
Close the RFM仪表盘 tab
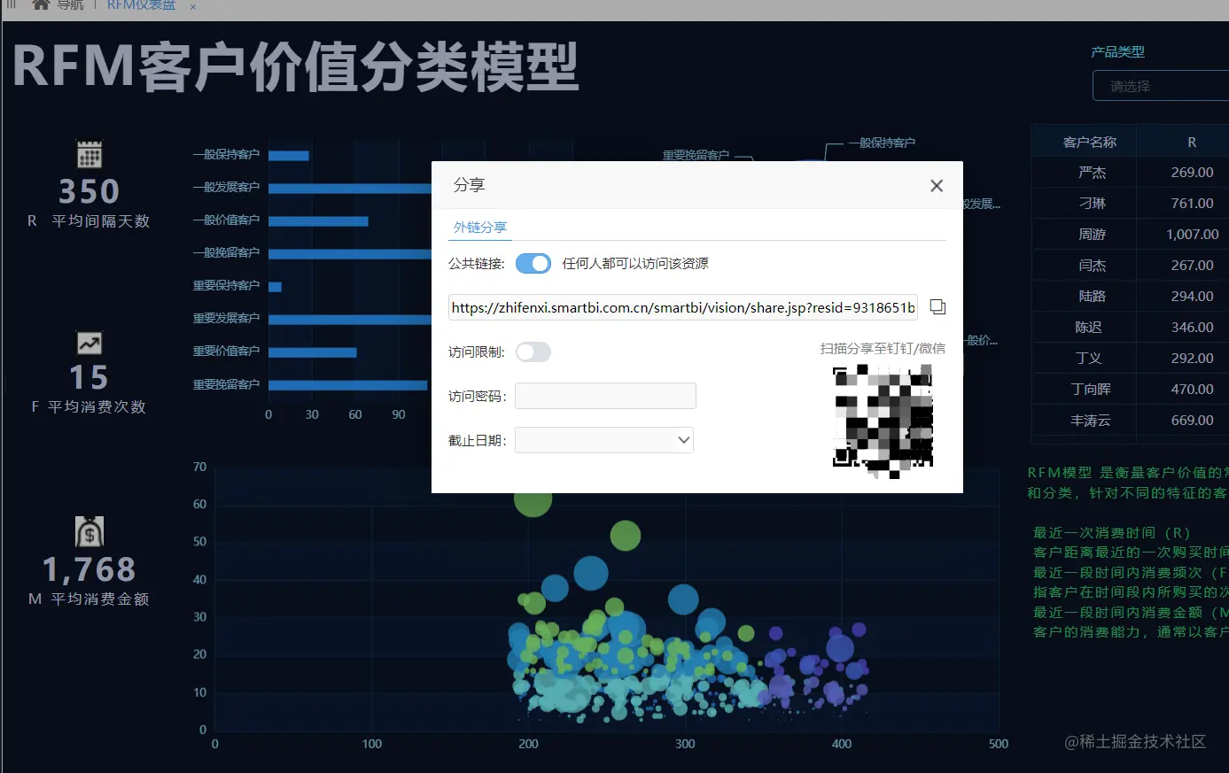tap(191, 6)
